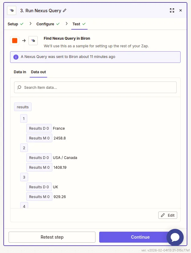Open the Setup step

pyautogui.click(x=13, y=23)
